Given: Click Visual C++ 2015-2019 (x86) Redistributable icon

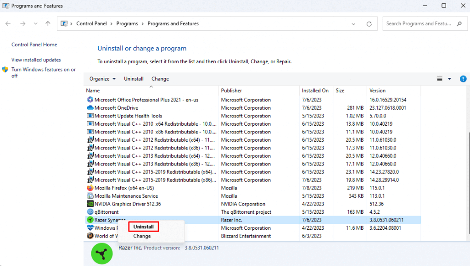Looking at the screenshot, I should click(90, 180).
